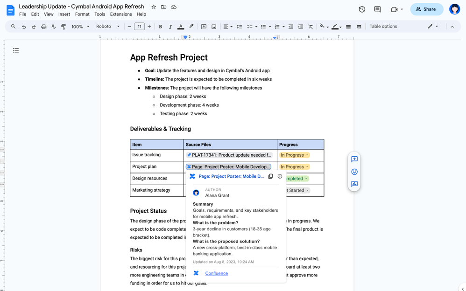Open table border color pen
The image size is (466, 291).
pyautogui.click(x=335, y=27)
